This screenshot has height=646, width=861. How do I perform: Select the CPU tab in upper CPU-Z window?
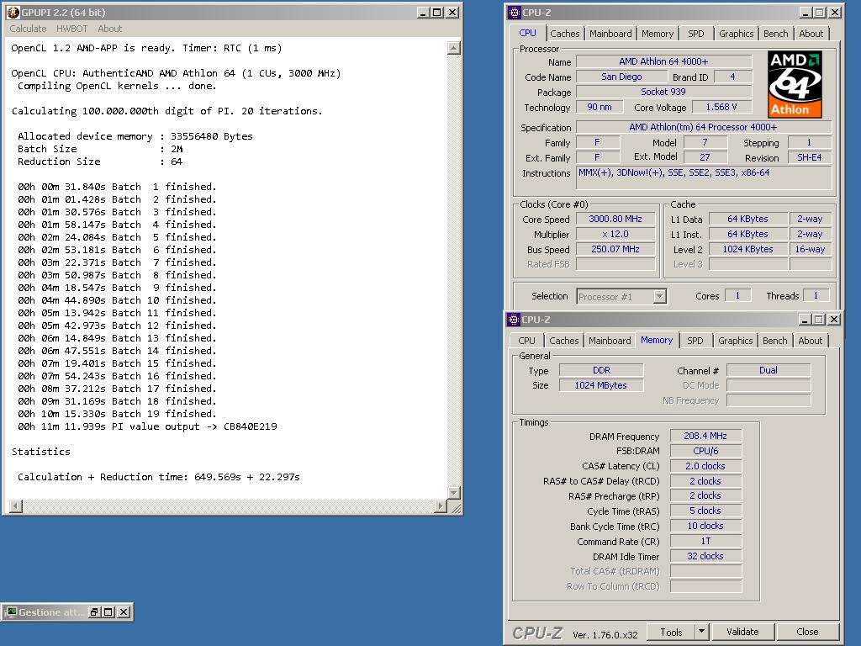(528, 33)
